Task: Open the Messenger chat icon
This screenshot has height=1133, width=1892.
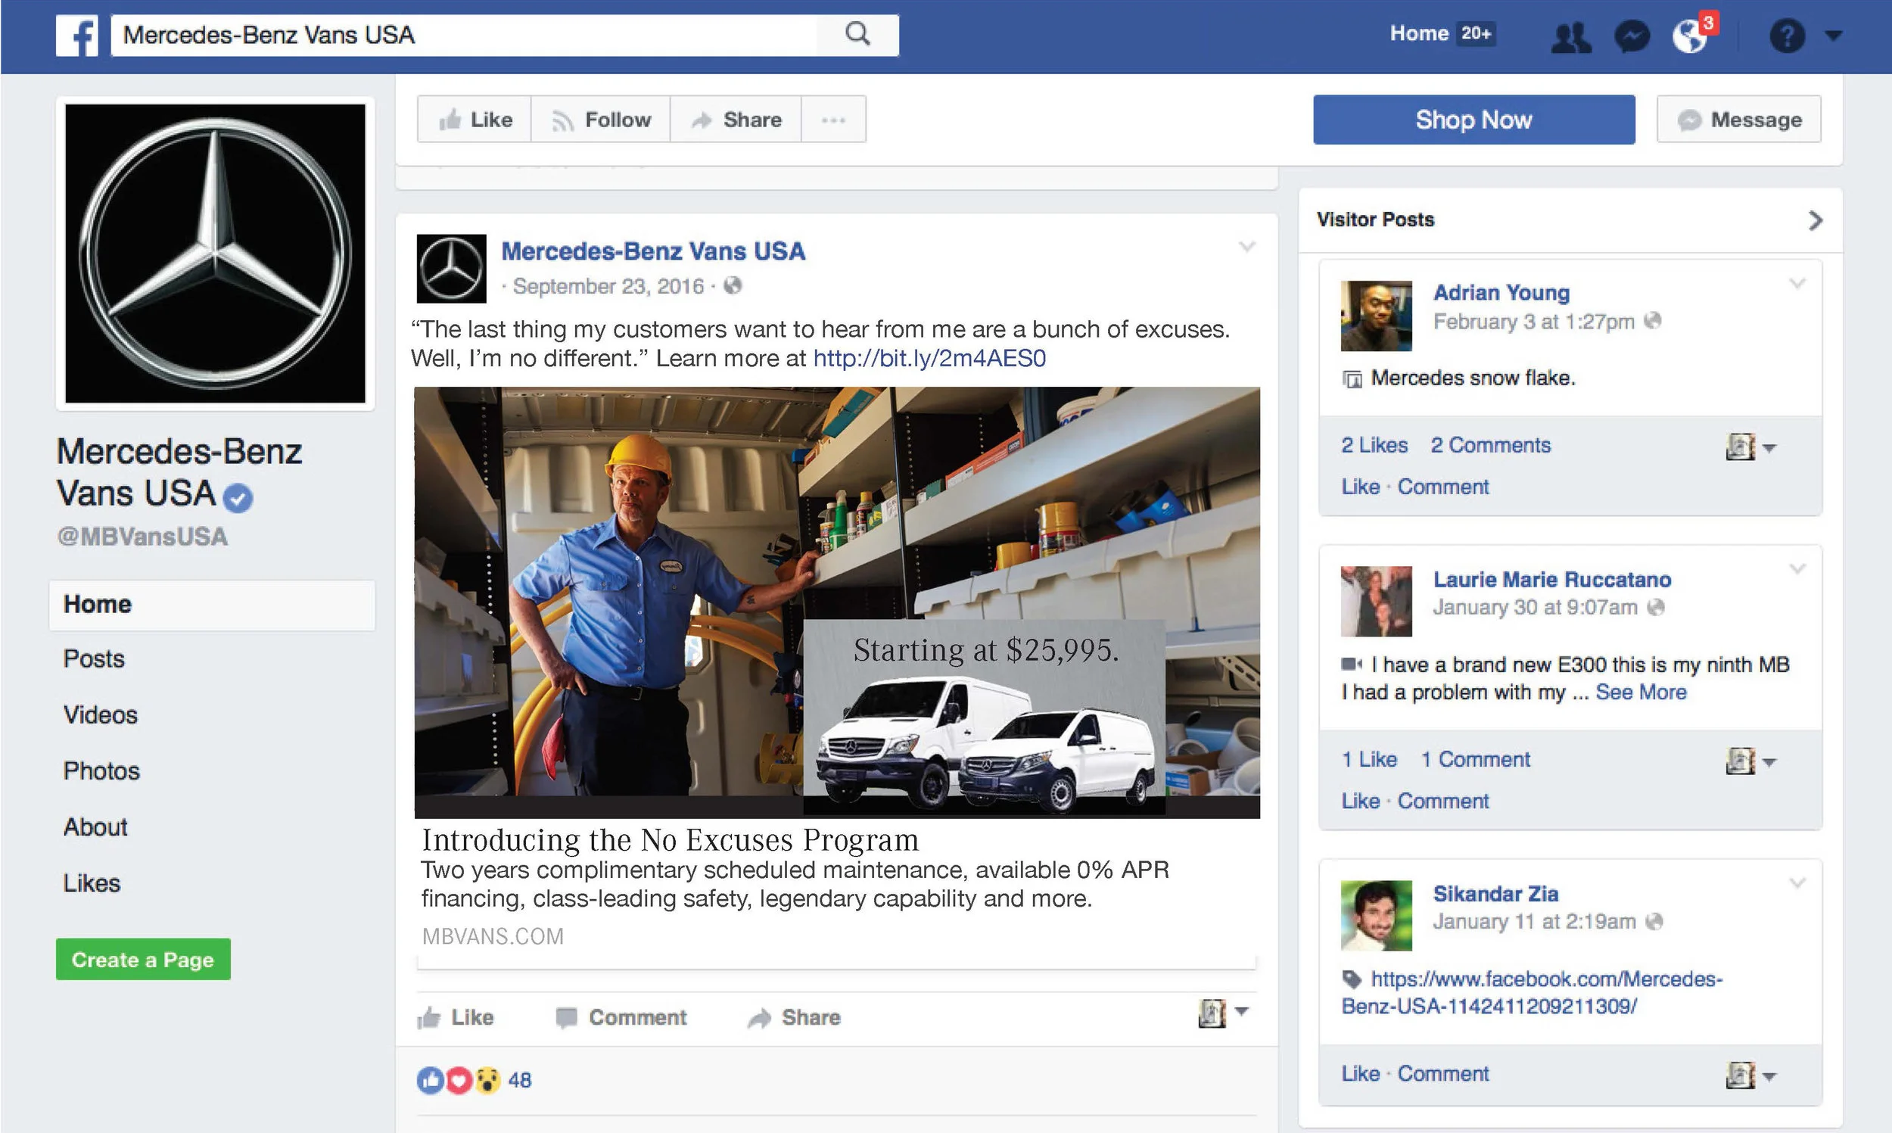Action: (1631, 36)
